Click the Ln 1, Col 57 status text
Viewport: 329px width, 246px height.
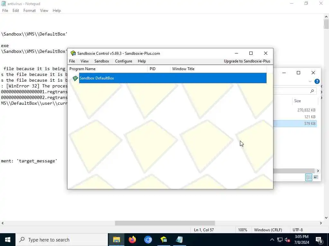pyautogui.click(x=204, y=230)
